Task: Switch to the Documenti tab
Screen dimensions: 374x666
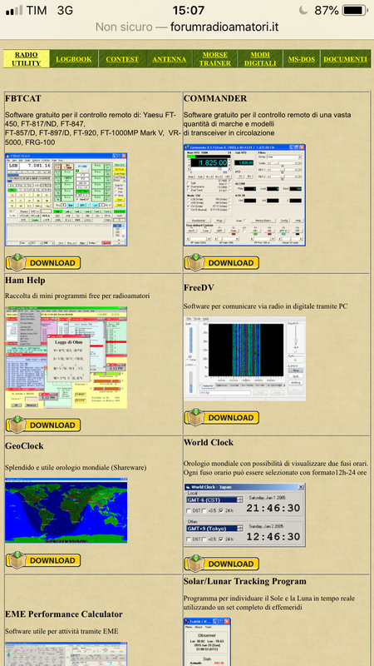Action: click(x=345, y=59)
